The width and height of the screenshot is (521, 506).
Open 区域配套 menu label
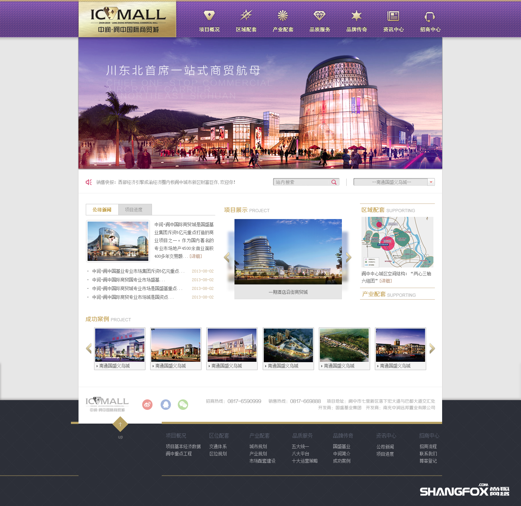pyautogui.click(x=246, y=30)
